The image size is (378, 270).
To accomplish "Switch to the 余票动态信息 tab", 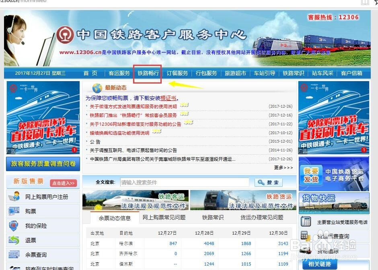I will (x=115, y=218).
